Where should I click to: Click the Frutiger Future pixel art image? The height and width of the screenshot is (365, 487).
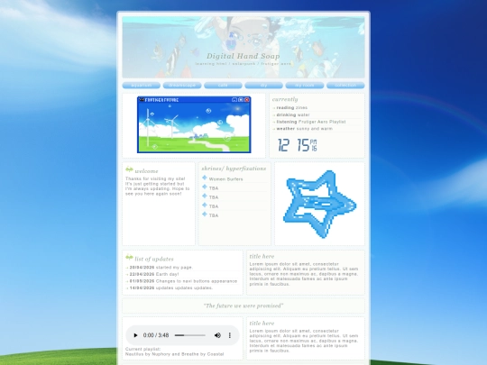pos(194,124)
